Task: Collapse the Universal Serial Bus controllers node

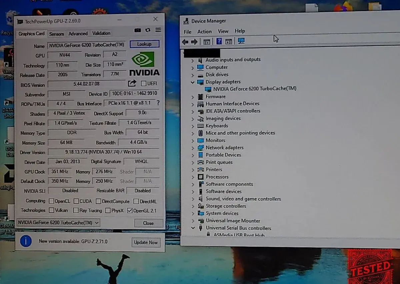Action: [x=193, y=228]
